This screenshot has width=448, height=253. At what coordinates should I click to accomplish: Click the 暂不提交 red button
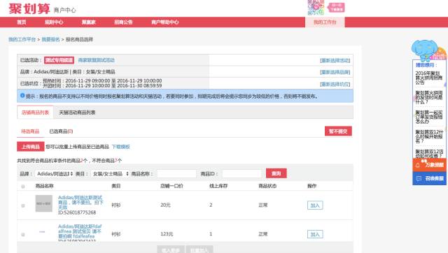coord(338,131)
